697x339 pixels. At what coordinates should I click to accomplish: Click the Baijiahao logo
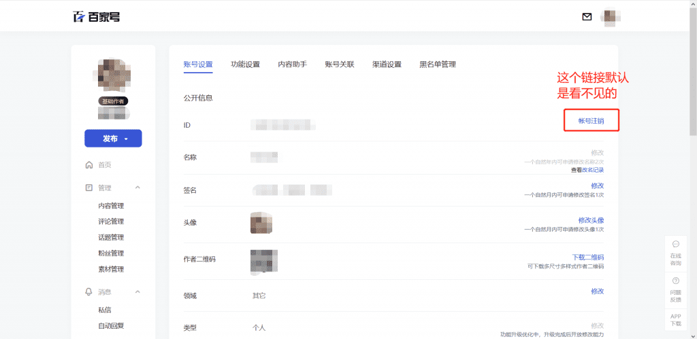pos(97,17)
